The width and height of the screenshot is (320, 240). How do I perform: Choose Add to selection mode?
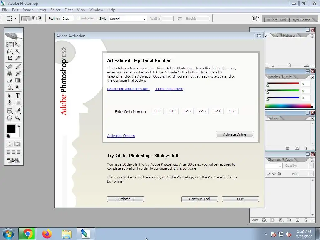point(29,18)
